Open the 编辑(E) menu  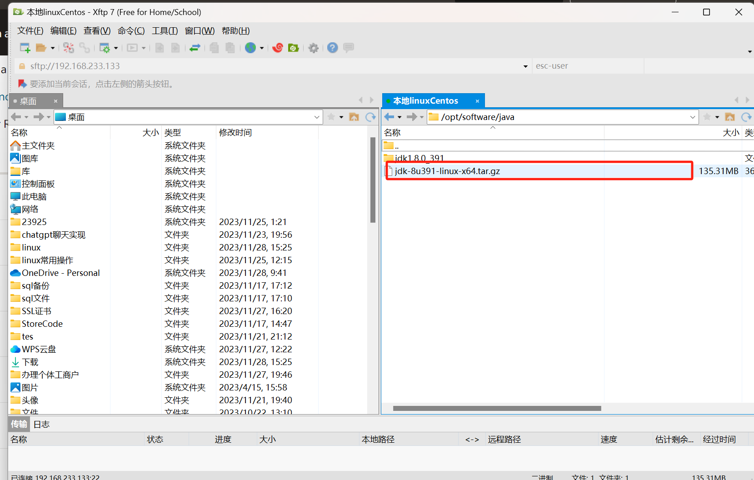(x=64, y=31)
